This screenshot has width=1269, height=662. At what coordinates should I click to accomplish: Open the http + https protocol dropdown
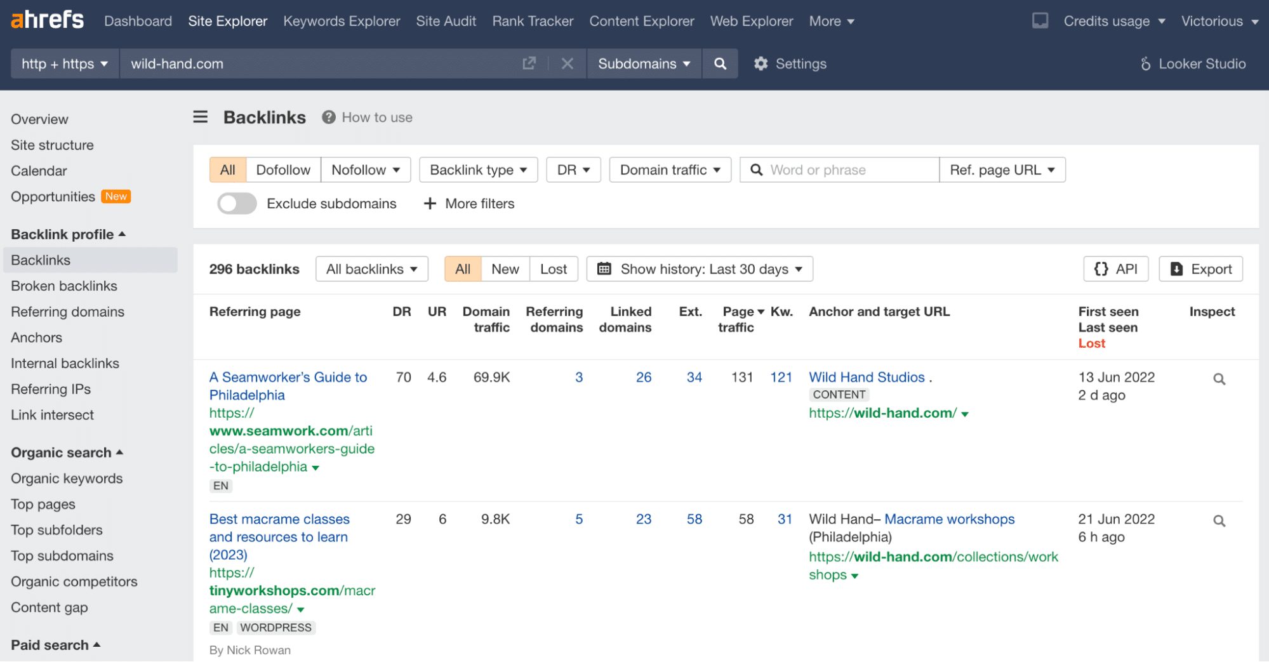[x=65, y=63]
